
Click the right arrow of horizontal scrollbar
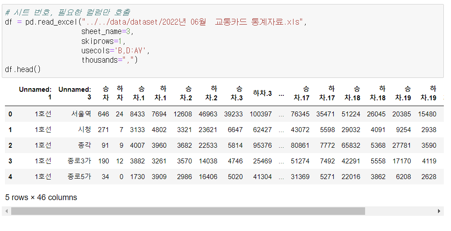click(439, 211)
